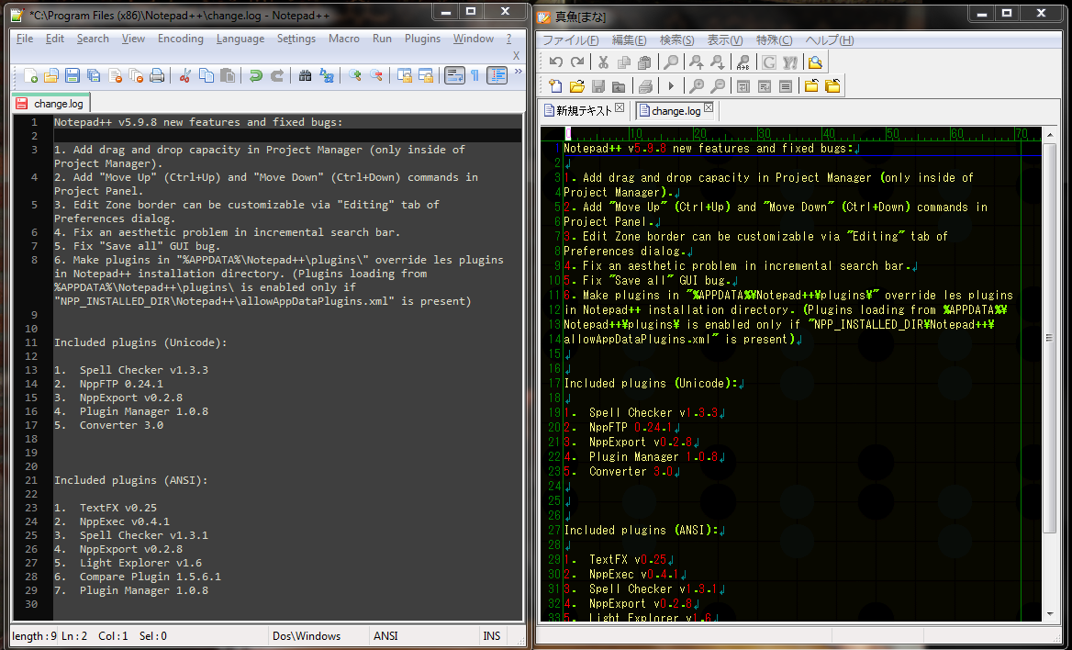
Task: Close the change.log tab in Mana editor
Action: point(709,107)
